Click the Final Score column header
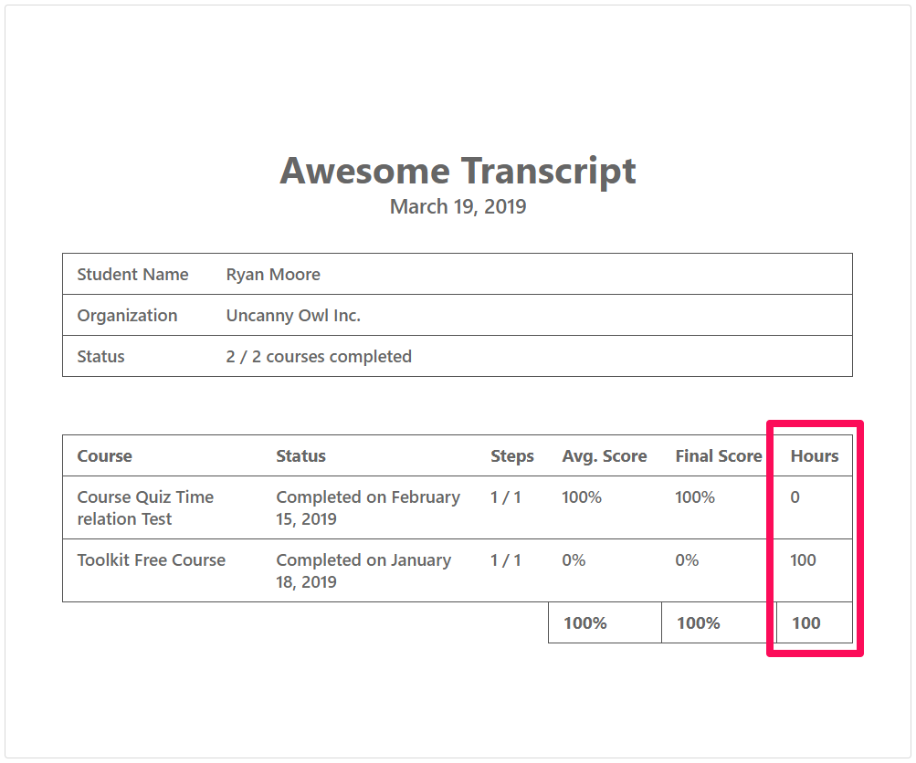This screenshot has width=916, height=763. click(x=718, y=456)
